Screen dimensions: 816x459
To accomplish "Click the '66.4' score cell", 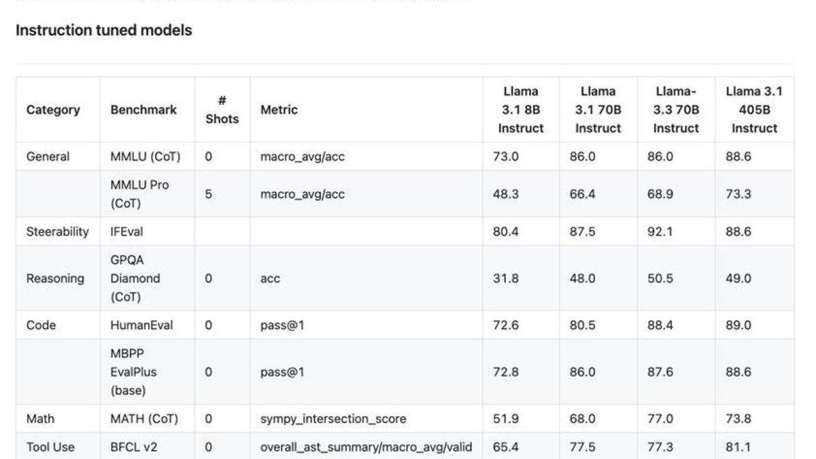I will pyautogui.click(x=582, y=194).
